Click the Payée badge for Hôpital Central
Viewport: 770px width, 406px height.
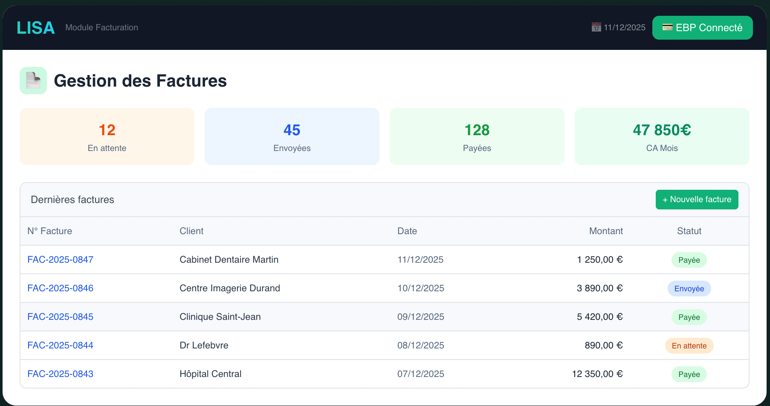click(689, 374)
